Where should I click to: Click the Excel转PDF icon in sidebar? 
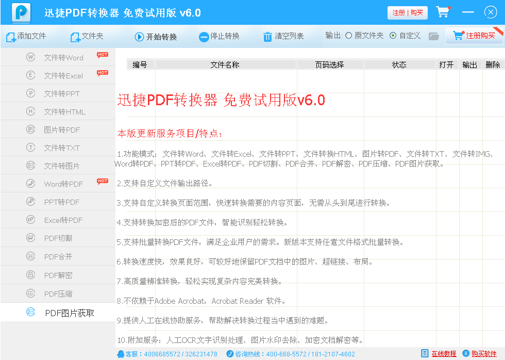(x=30, y=220)
